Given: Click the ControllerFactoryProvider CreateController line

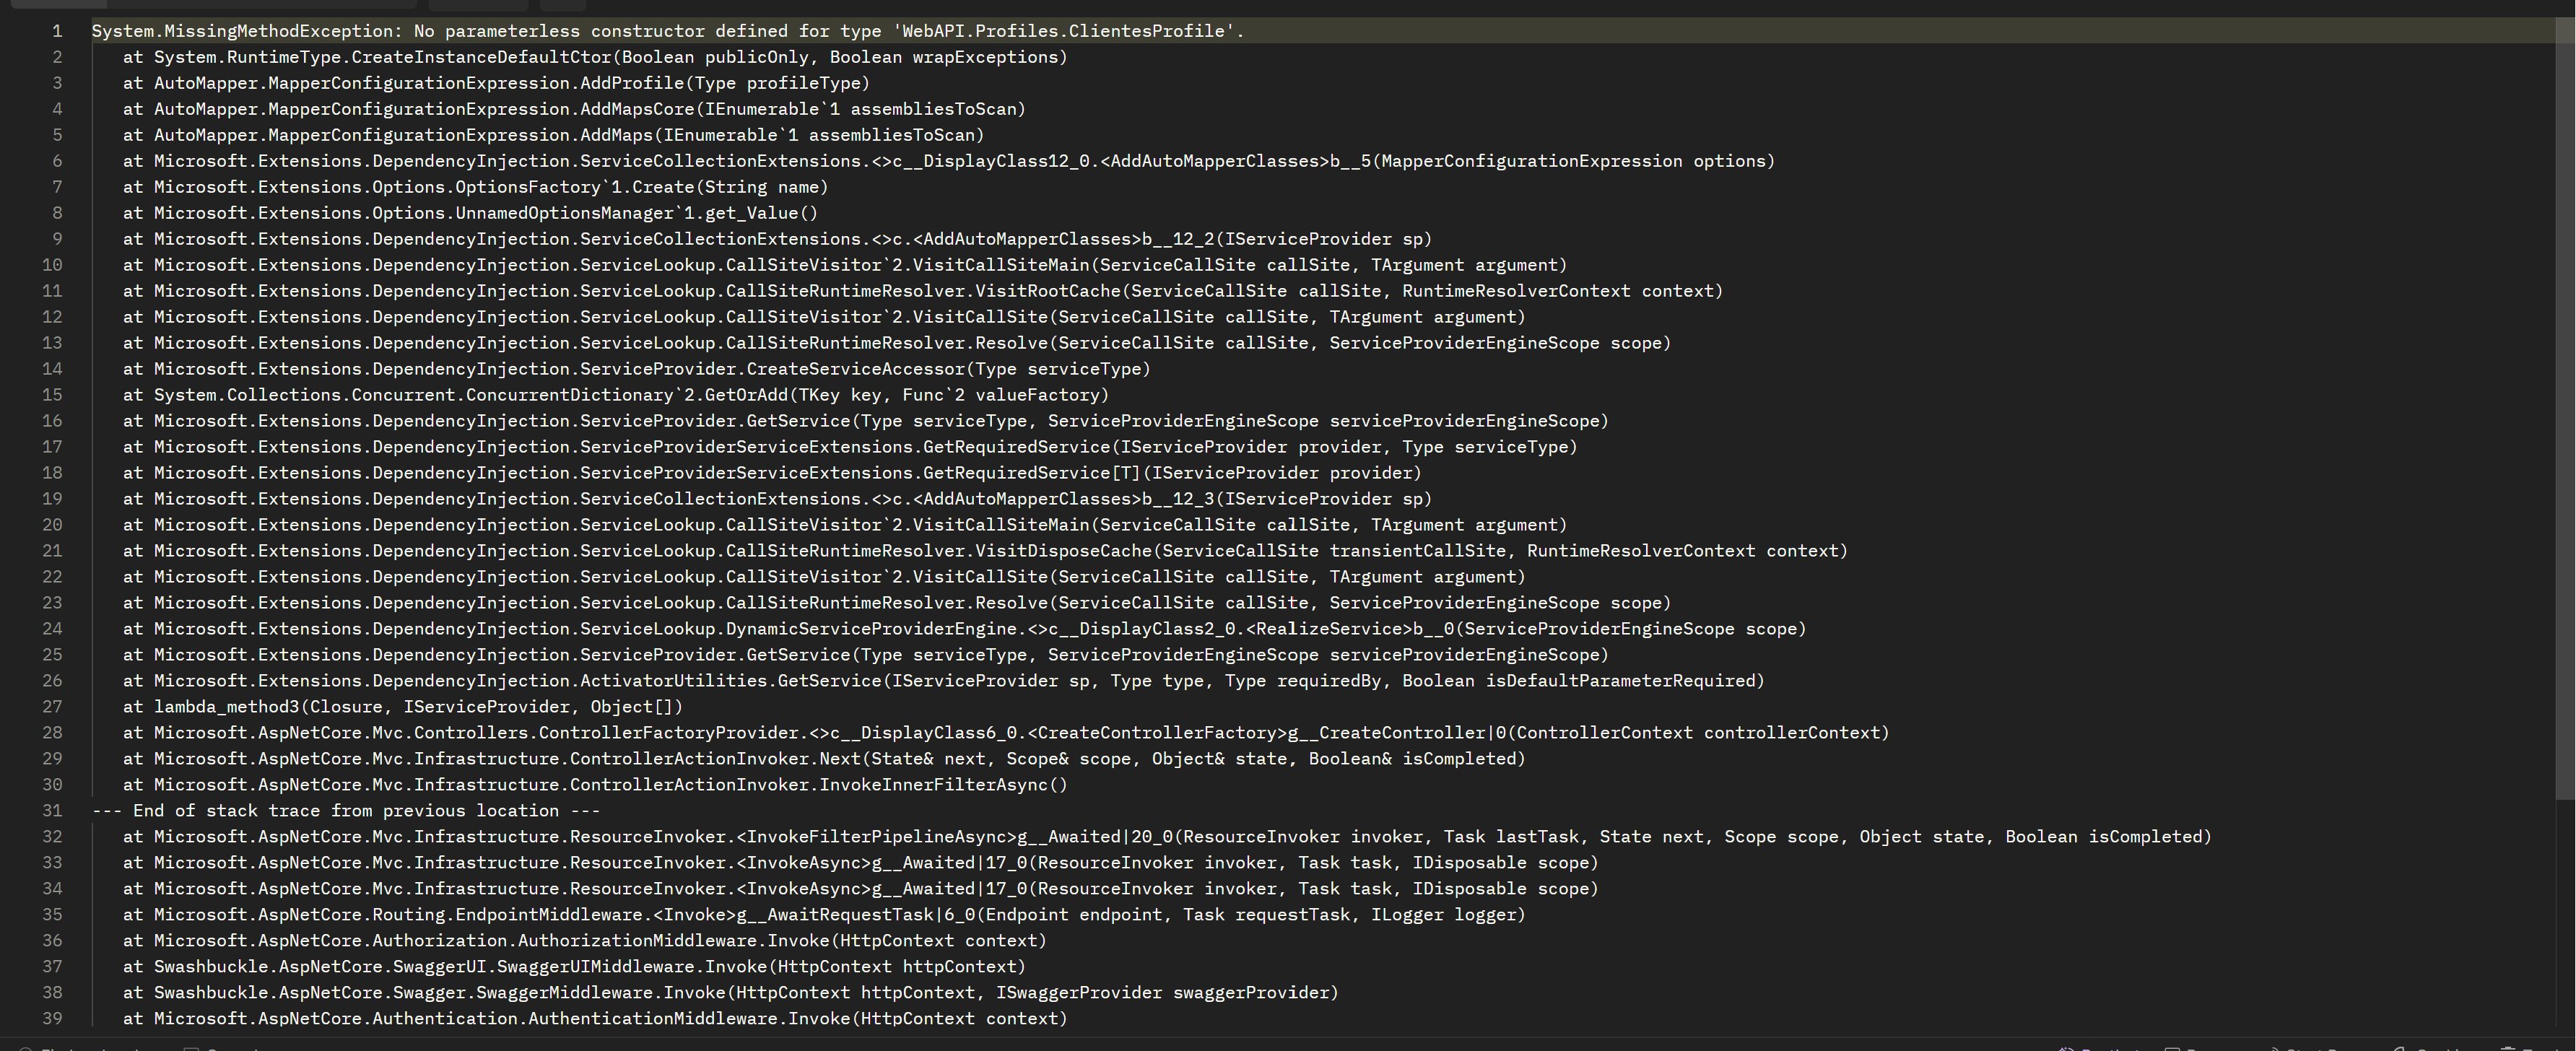Looking at the screenshot, I should 1006,733.
